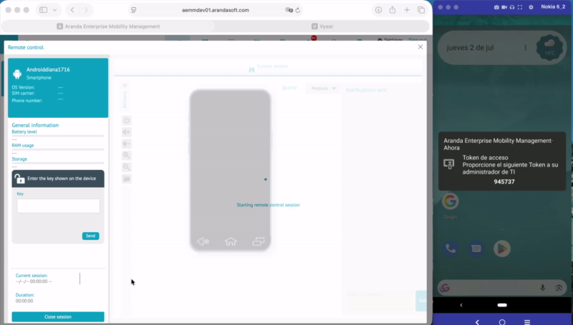Start recording with Vysor video camera icon
The height and width of the screenshot is (325, 573).
click(x=504, y=7)
